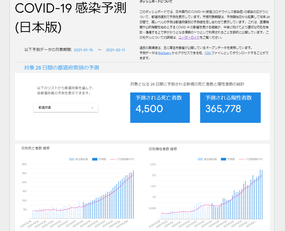
Task: Click 過去報告数 legend swatch in deaths chart
Action: 71,159
